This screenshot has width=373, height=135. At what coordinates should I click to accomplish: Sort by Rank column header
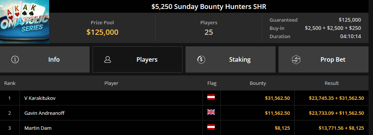point(10,83)
